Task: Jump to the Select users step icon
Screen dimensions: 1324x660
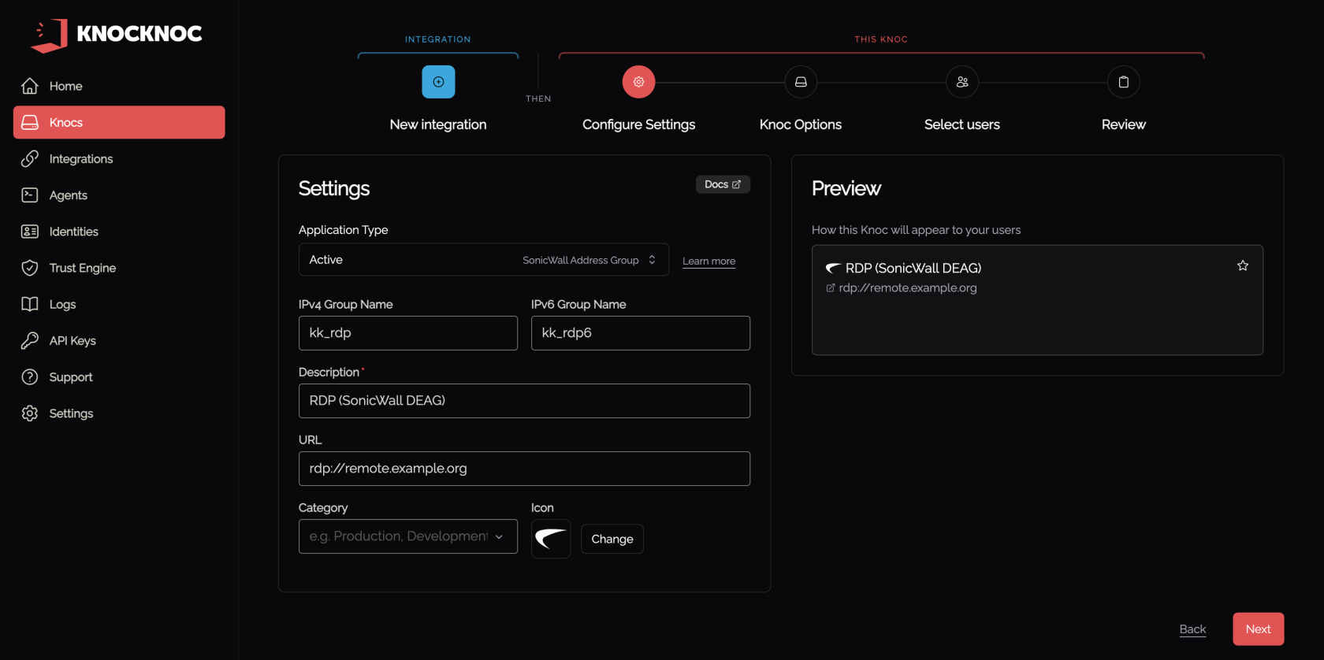Action: tap(962, 82)
